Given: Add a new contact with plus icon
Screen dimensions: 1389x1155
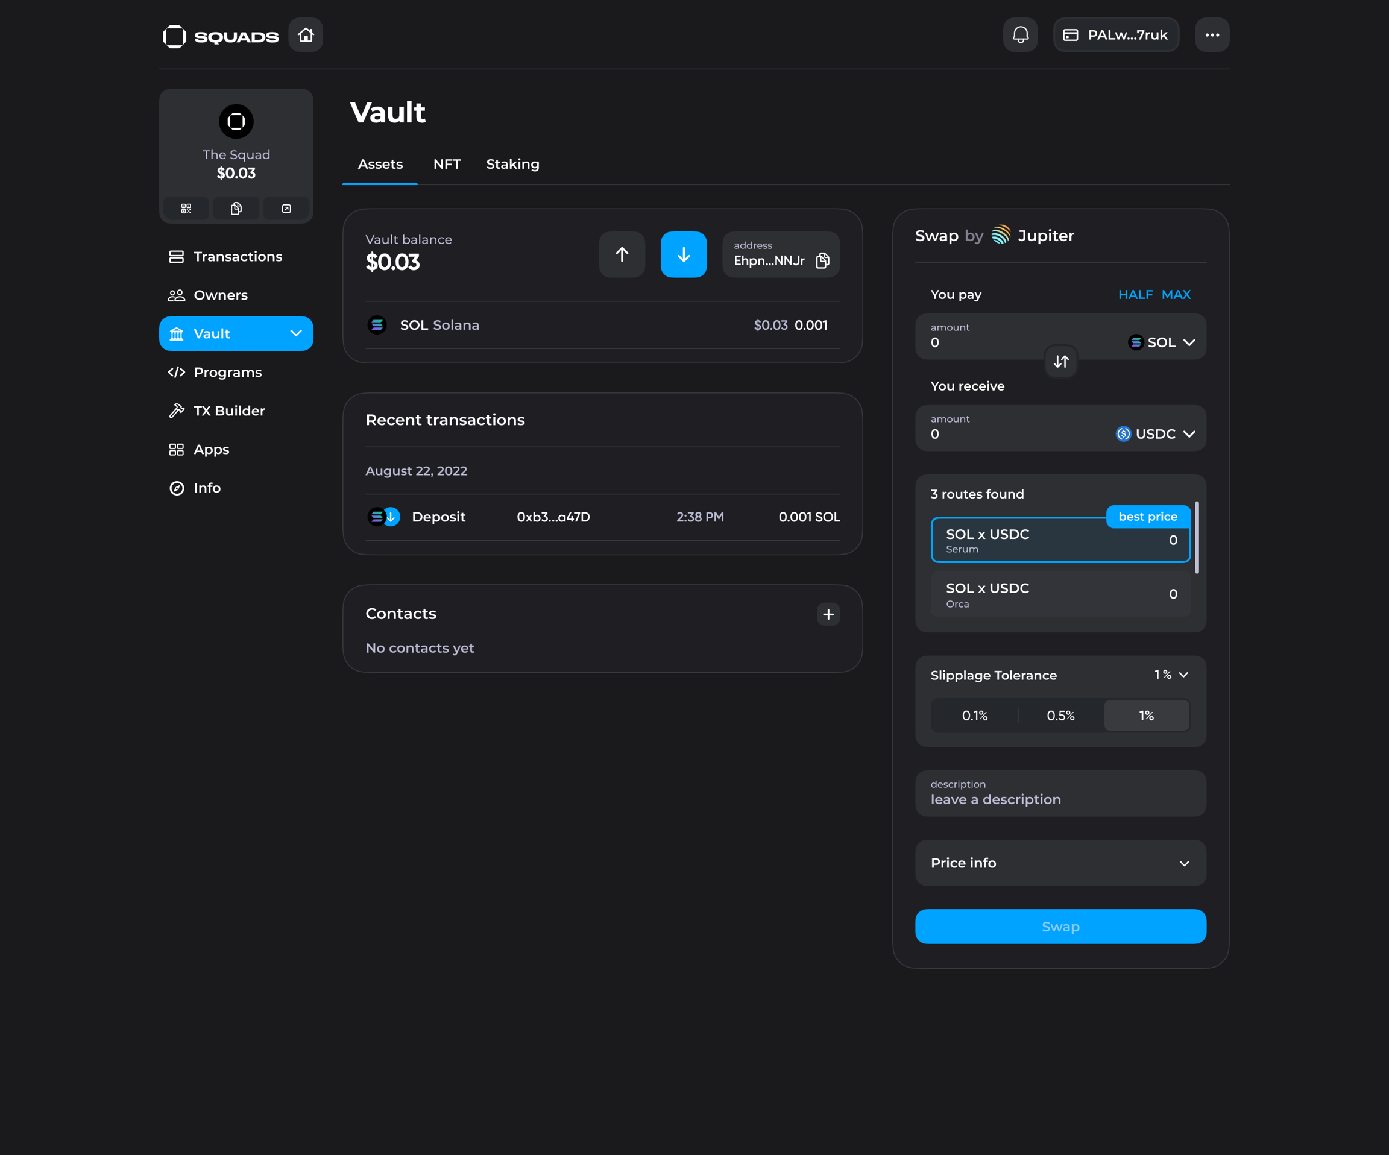Looking at the screenshot, I should 828,614.
